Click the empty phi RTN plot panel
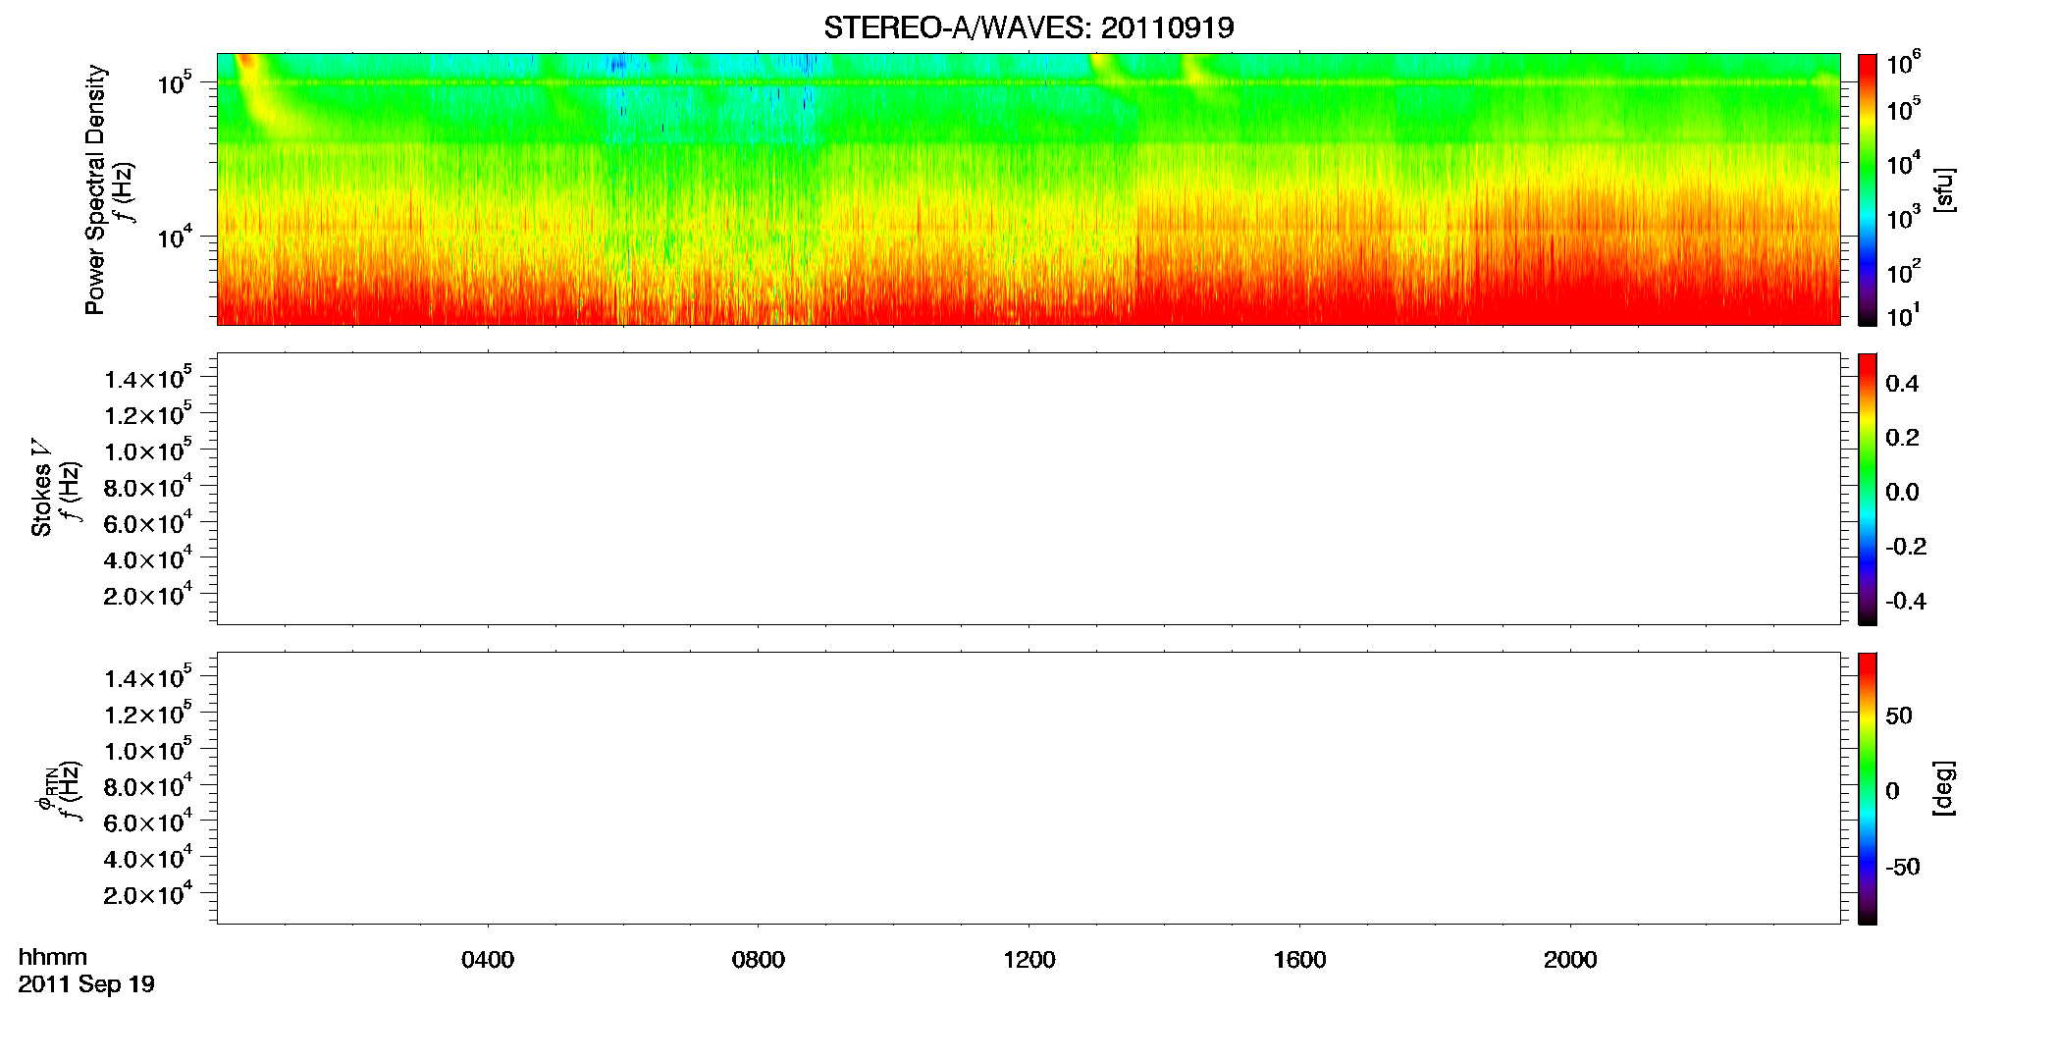Image resolution: width=2057 pixels, height=1060 pixels. (x=1028, y=788)
